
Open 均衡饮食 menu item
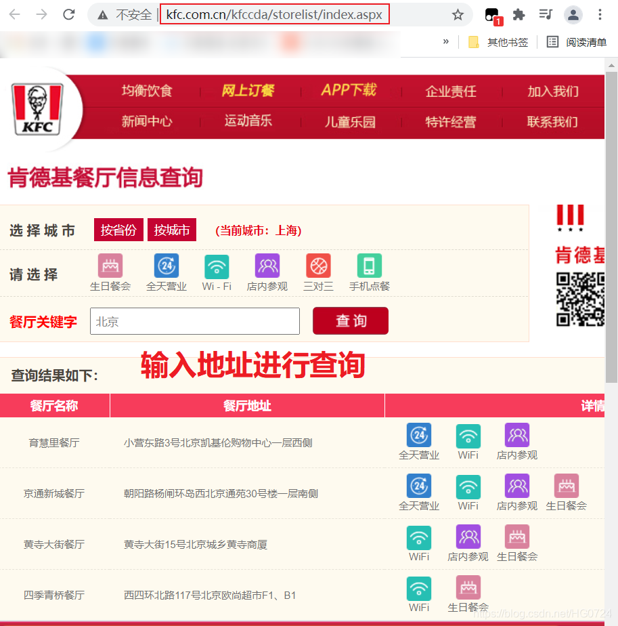click(x=147, y=91)
